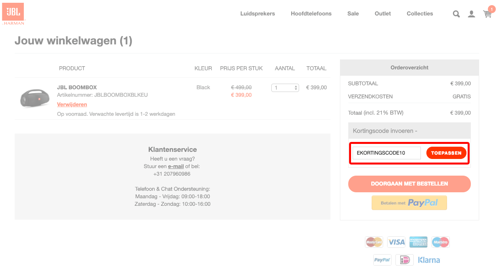Open the Collecties menu
This screenshot has width=497, height=268.
click(420, 13)
